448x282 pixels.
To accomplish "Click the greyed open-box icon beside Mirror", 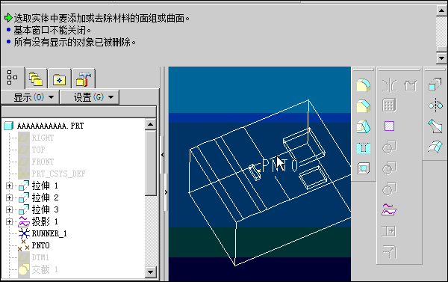I will pyautogui.click(x=411, y=85).
